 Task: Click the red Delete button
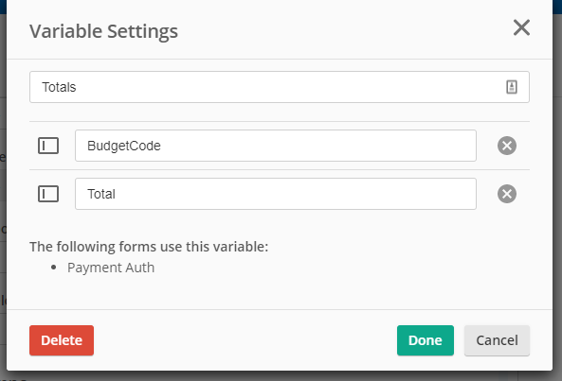[x=62, y=340]
